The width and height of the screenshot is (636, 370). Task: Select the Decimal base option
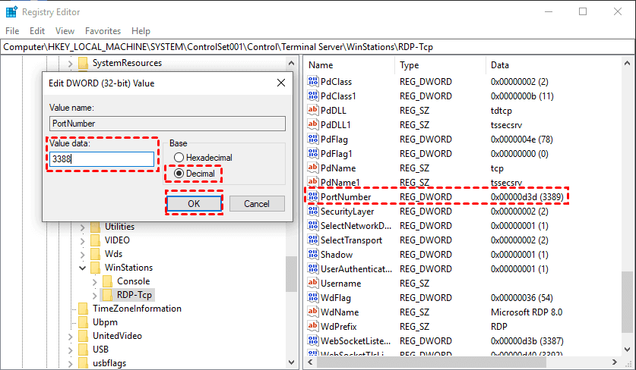179,174
